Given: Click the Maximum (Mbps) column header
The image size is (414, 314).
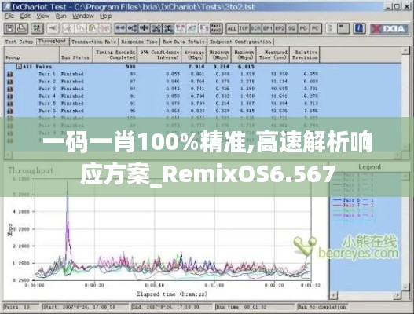Looking at the screenshot, I should click(x=244, y=55).
